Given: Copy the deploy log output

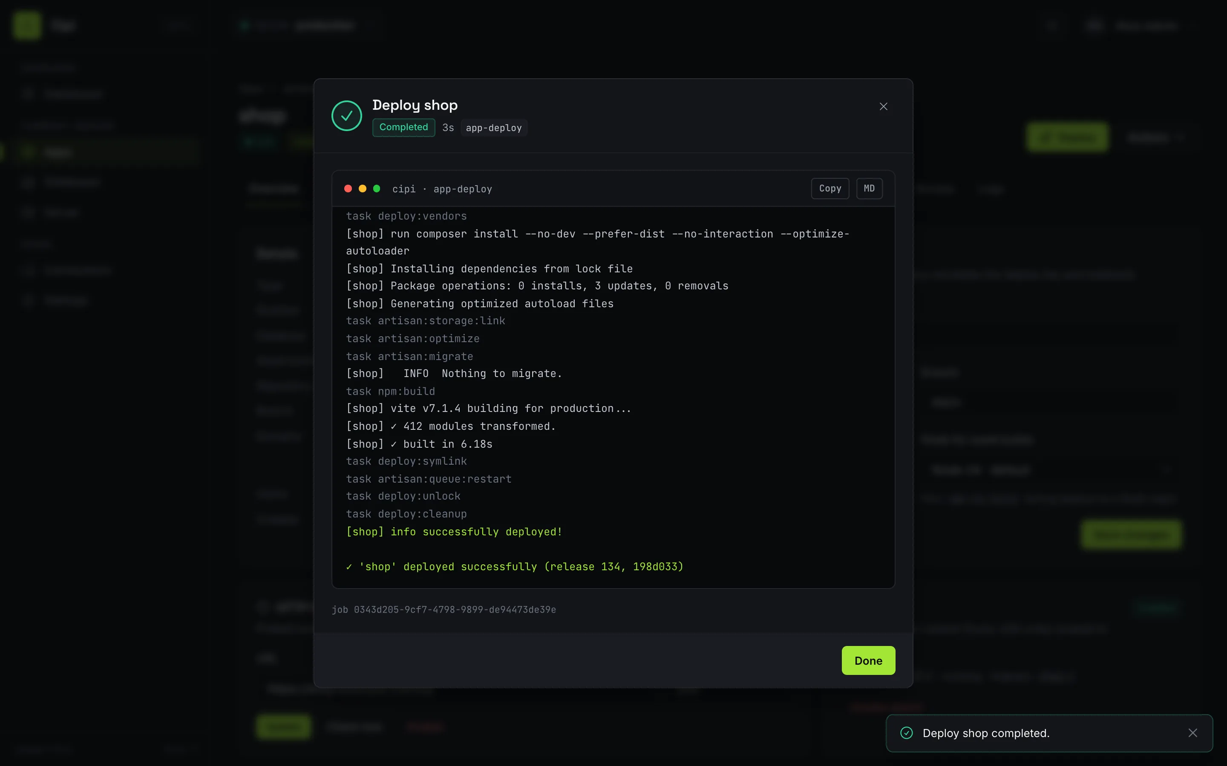Looking at the screenshot, I should (830, 189).
